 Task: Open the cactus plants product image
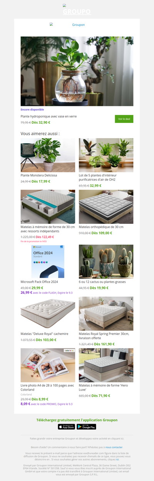pyautogui.click(x=106, y=261)
